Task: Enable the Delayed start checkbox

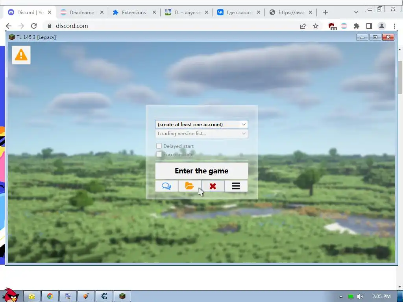Action: (x=159, y=146)
